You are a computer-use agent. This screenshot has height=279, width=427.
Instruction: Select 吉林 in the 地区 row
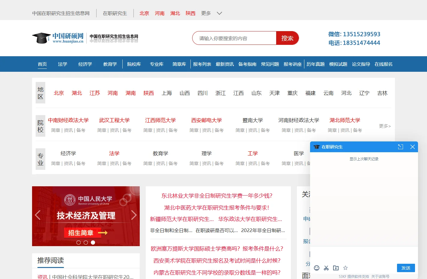coord(382,93)
